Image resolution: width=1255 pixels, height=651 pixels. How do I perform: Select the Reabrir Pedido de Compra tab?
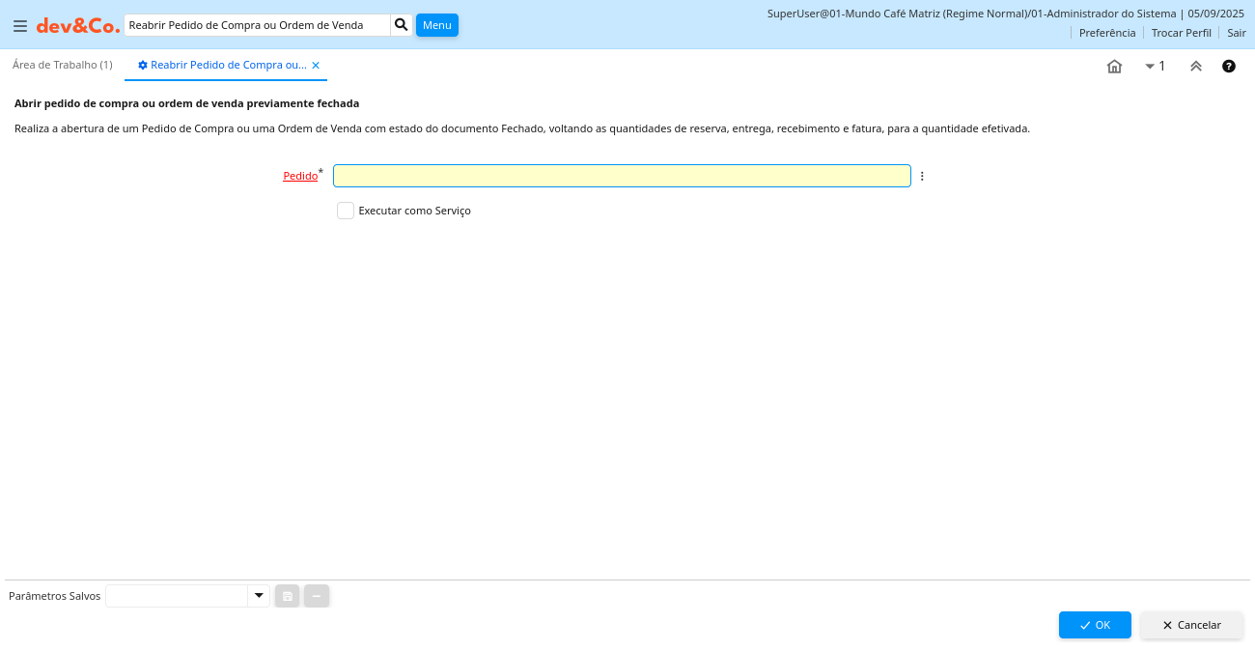click(x=228, y=65)
